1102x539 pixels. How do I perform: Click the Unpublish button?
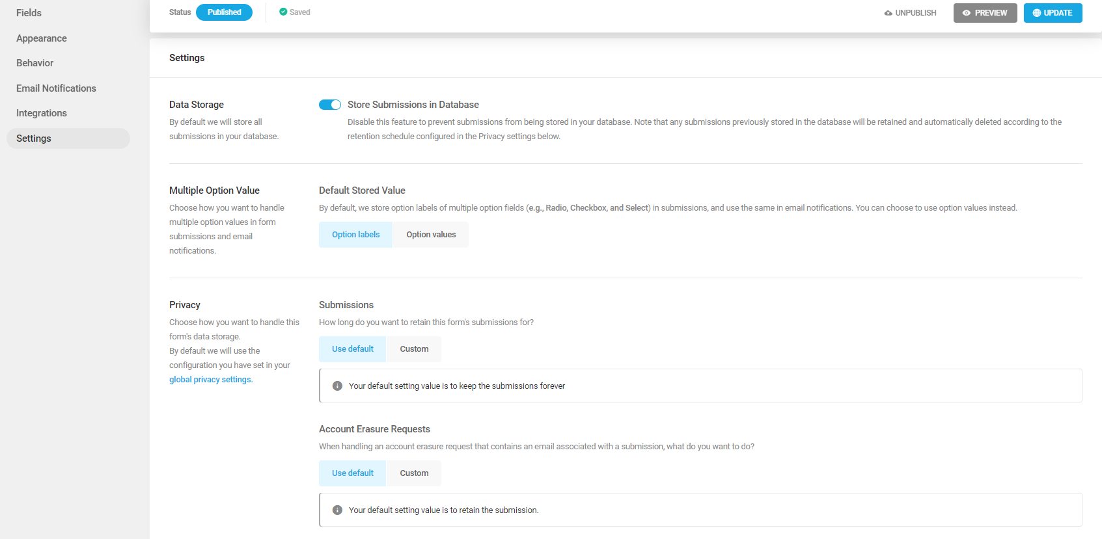coord(910,13)
